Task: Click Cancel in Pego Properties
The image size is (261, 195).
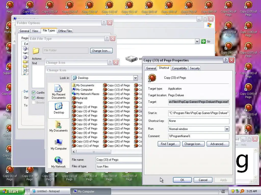Action: pyautogui.click(x=203, y=180)
